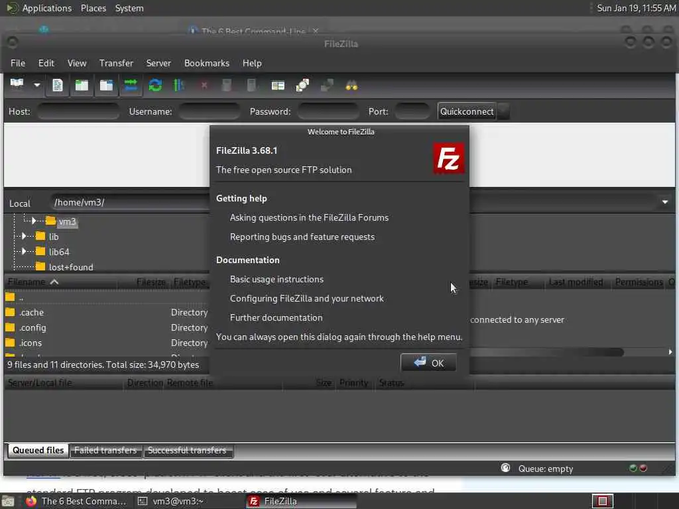Expand the lib64 folder tree node
Viewport: 679px width, 509px height.
(x=24, y=251)
